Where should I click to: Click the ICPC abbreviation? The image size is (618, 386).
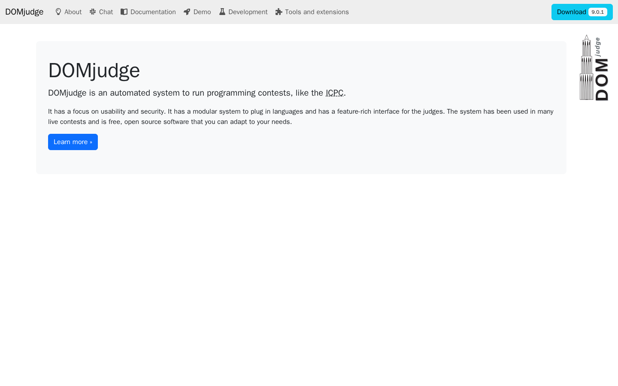(x=334, y=93)
